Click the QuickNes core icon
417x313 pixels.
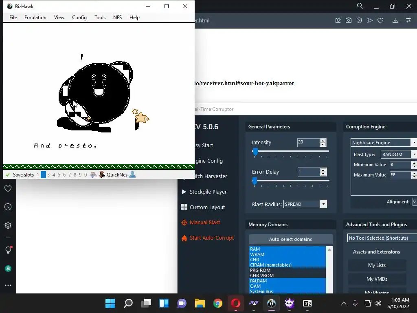tap(102, 174)
